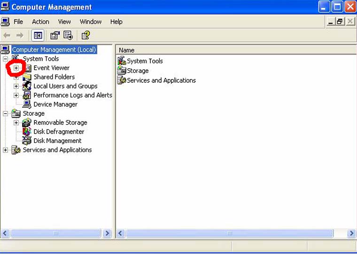Open the View menu

point(64,22)
